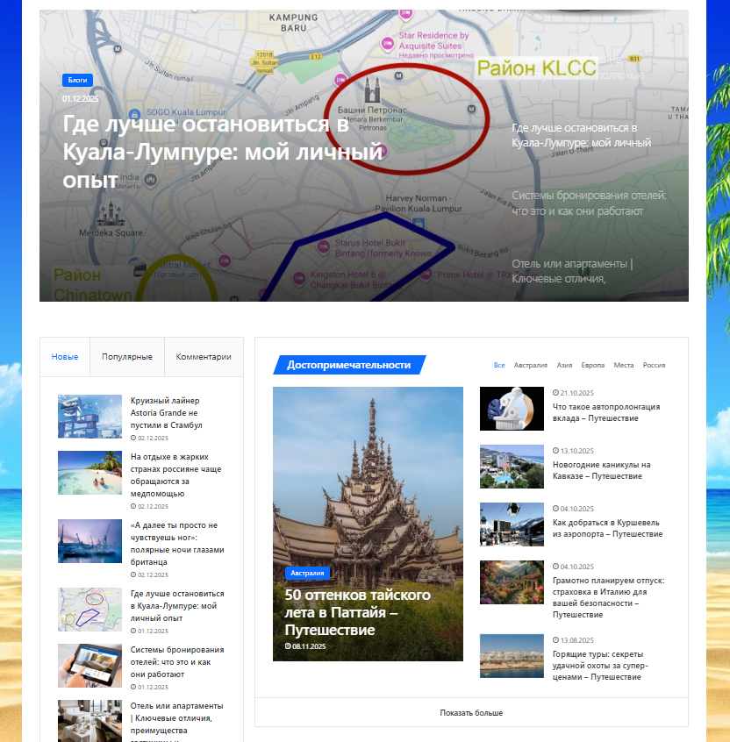The height and width of the screenshot is (742, 730).
Task: Open the percent sign deposit thumbnail
Action: point(512,409)
